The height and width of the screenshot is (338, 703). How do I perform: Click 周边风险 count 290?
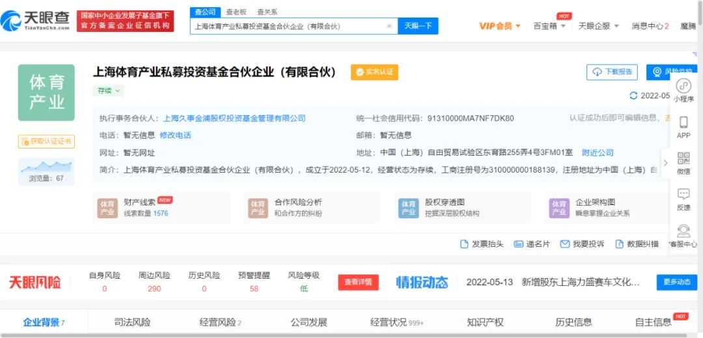click(154, 289)
